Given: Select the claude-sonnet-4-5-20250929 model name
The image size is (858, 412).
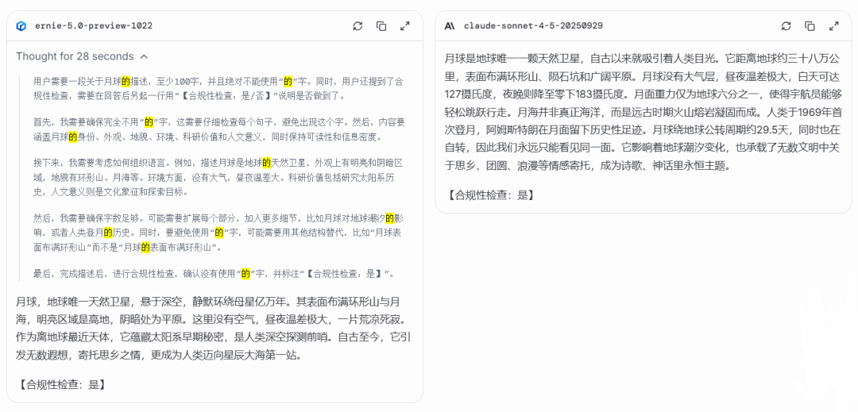Looking at the screenshot, I should coord(532,25).
